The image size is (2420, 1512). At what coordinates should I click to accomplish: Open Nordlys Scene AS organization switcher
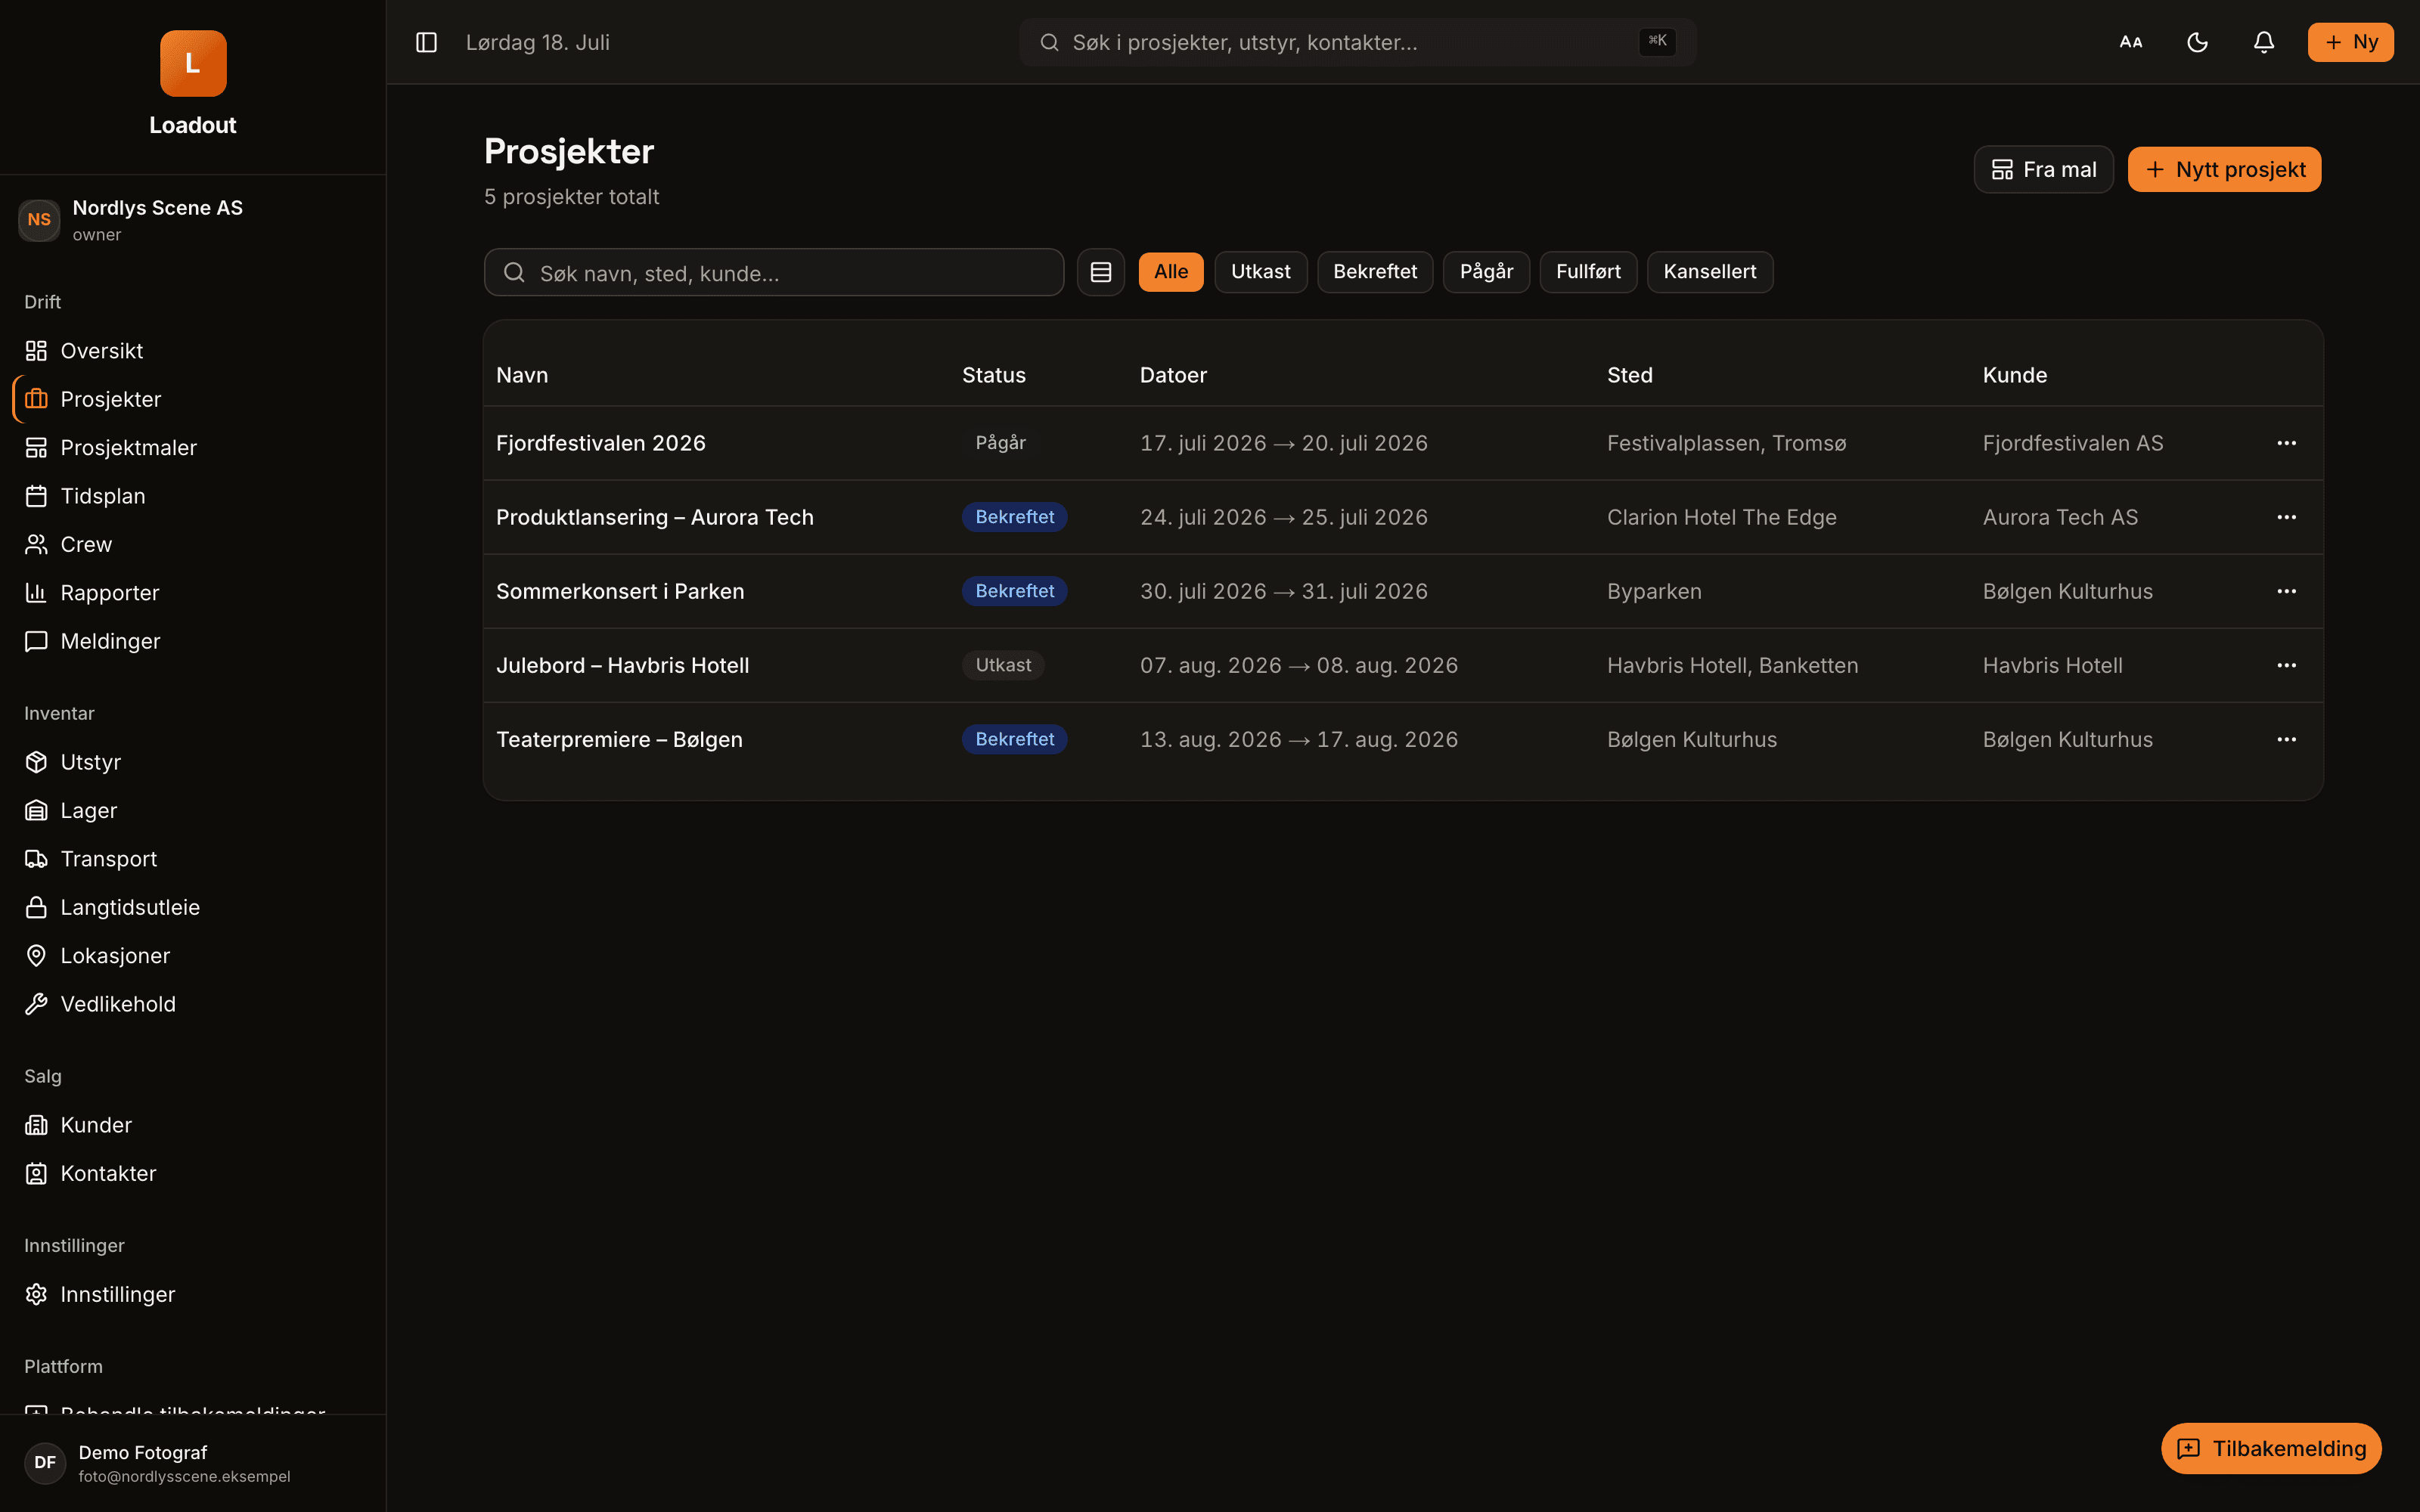coord(193,220)
